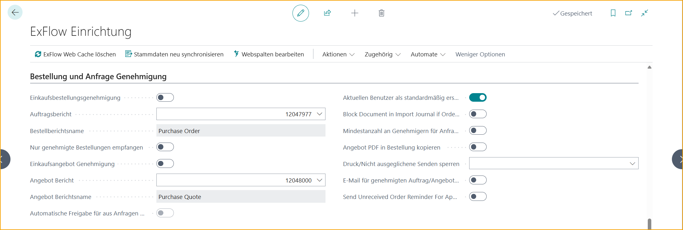Screen dimensions: 683x230
Task: Click Stammdaten neu synchronisieren
Action: point(174,54)
